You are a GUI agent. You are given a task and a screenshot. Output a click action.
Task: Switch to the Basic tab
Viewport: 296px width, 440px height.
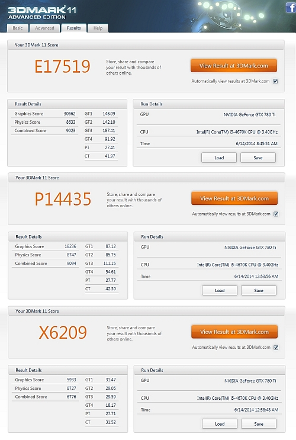pyautogui.click(x=18, y=28)
